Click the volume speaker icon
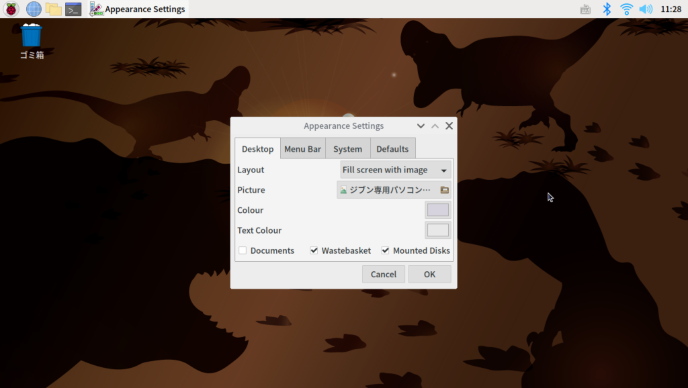The image size is (688, 388). [x=646, y=9]
